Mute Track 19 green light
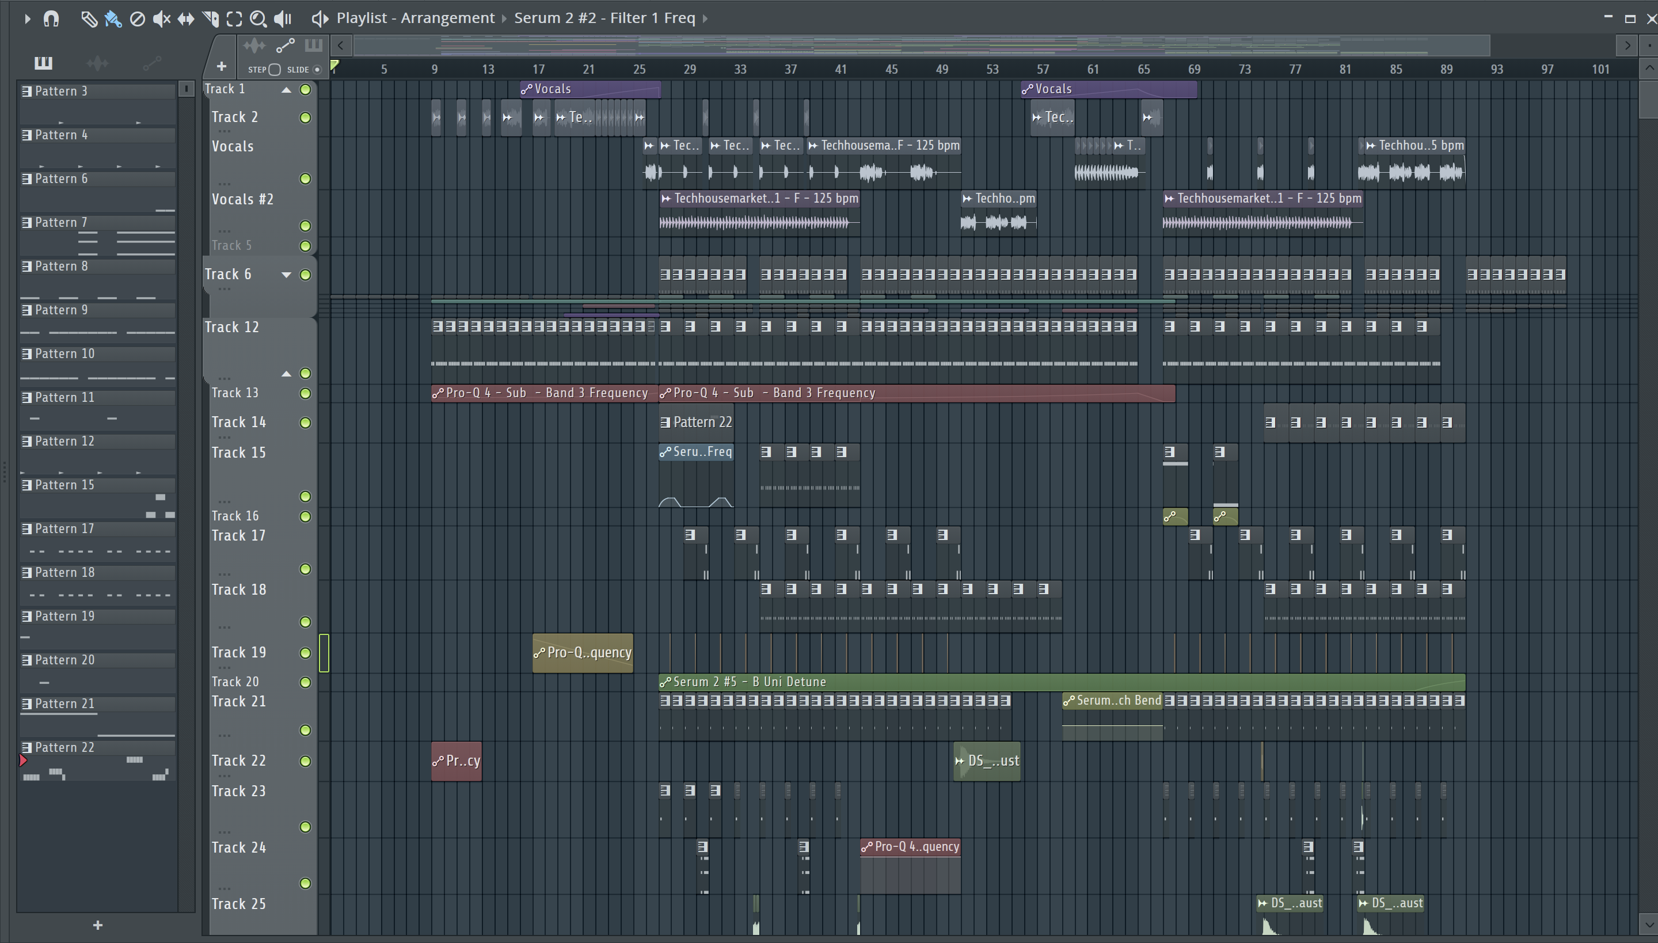Image resolution: width=1658 pixels, height=943 pixels. (x=305, y=653)
